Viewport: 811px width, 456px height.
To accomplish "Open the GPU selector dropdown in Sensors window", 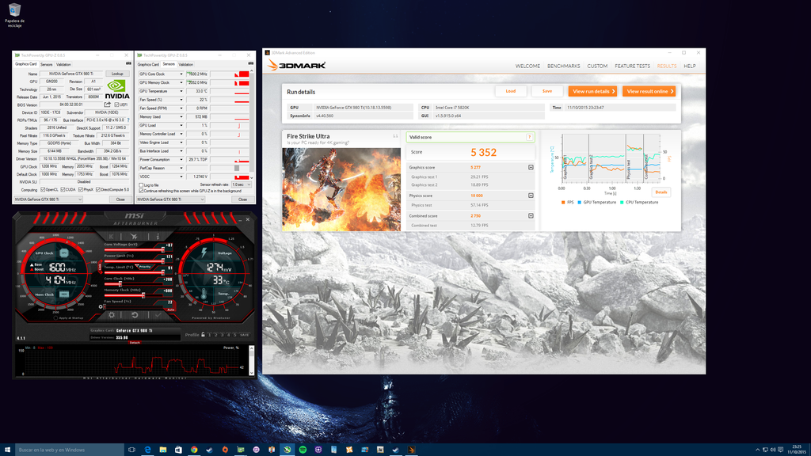I will pos(171,199).
